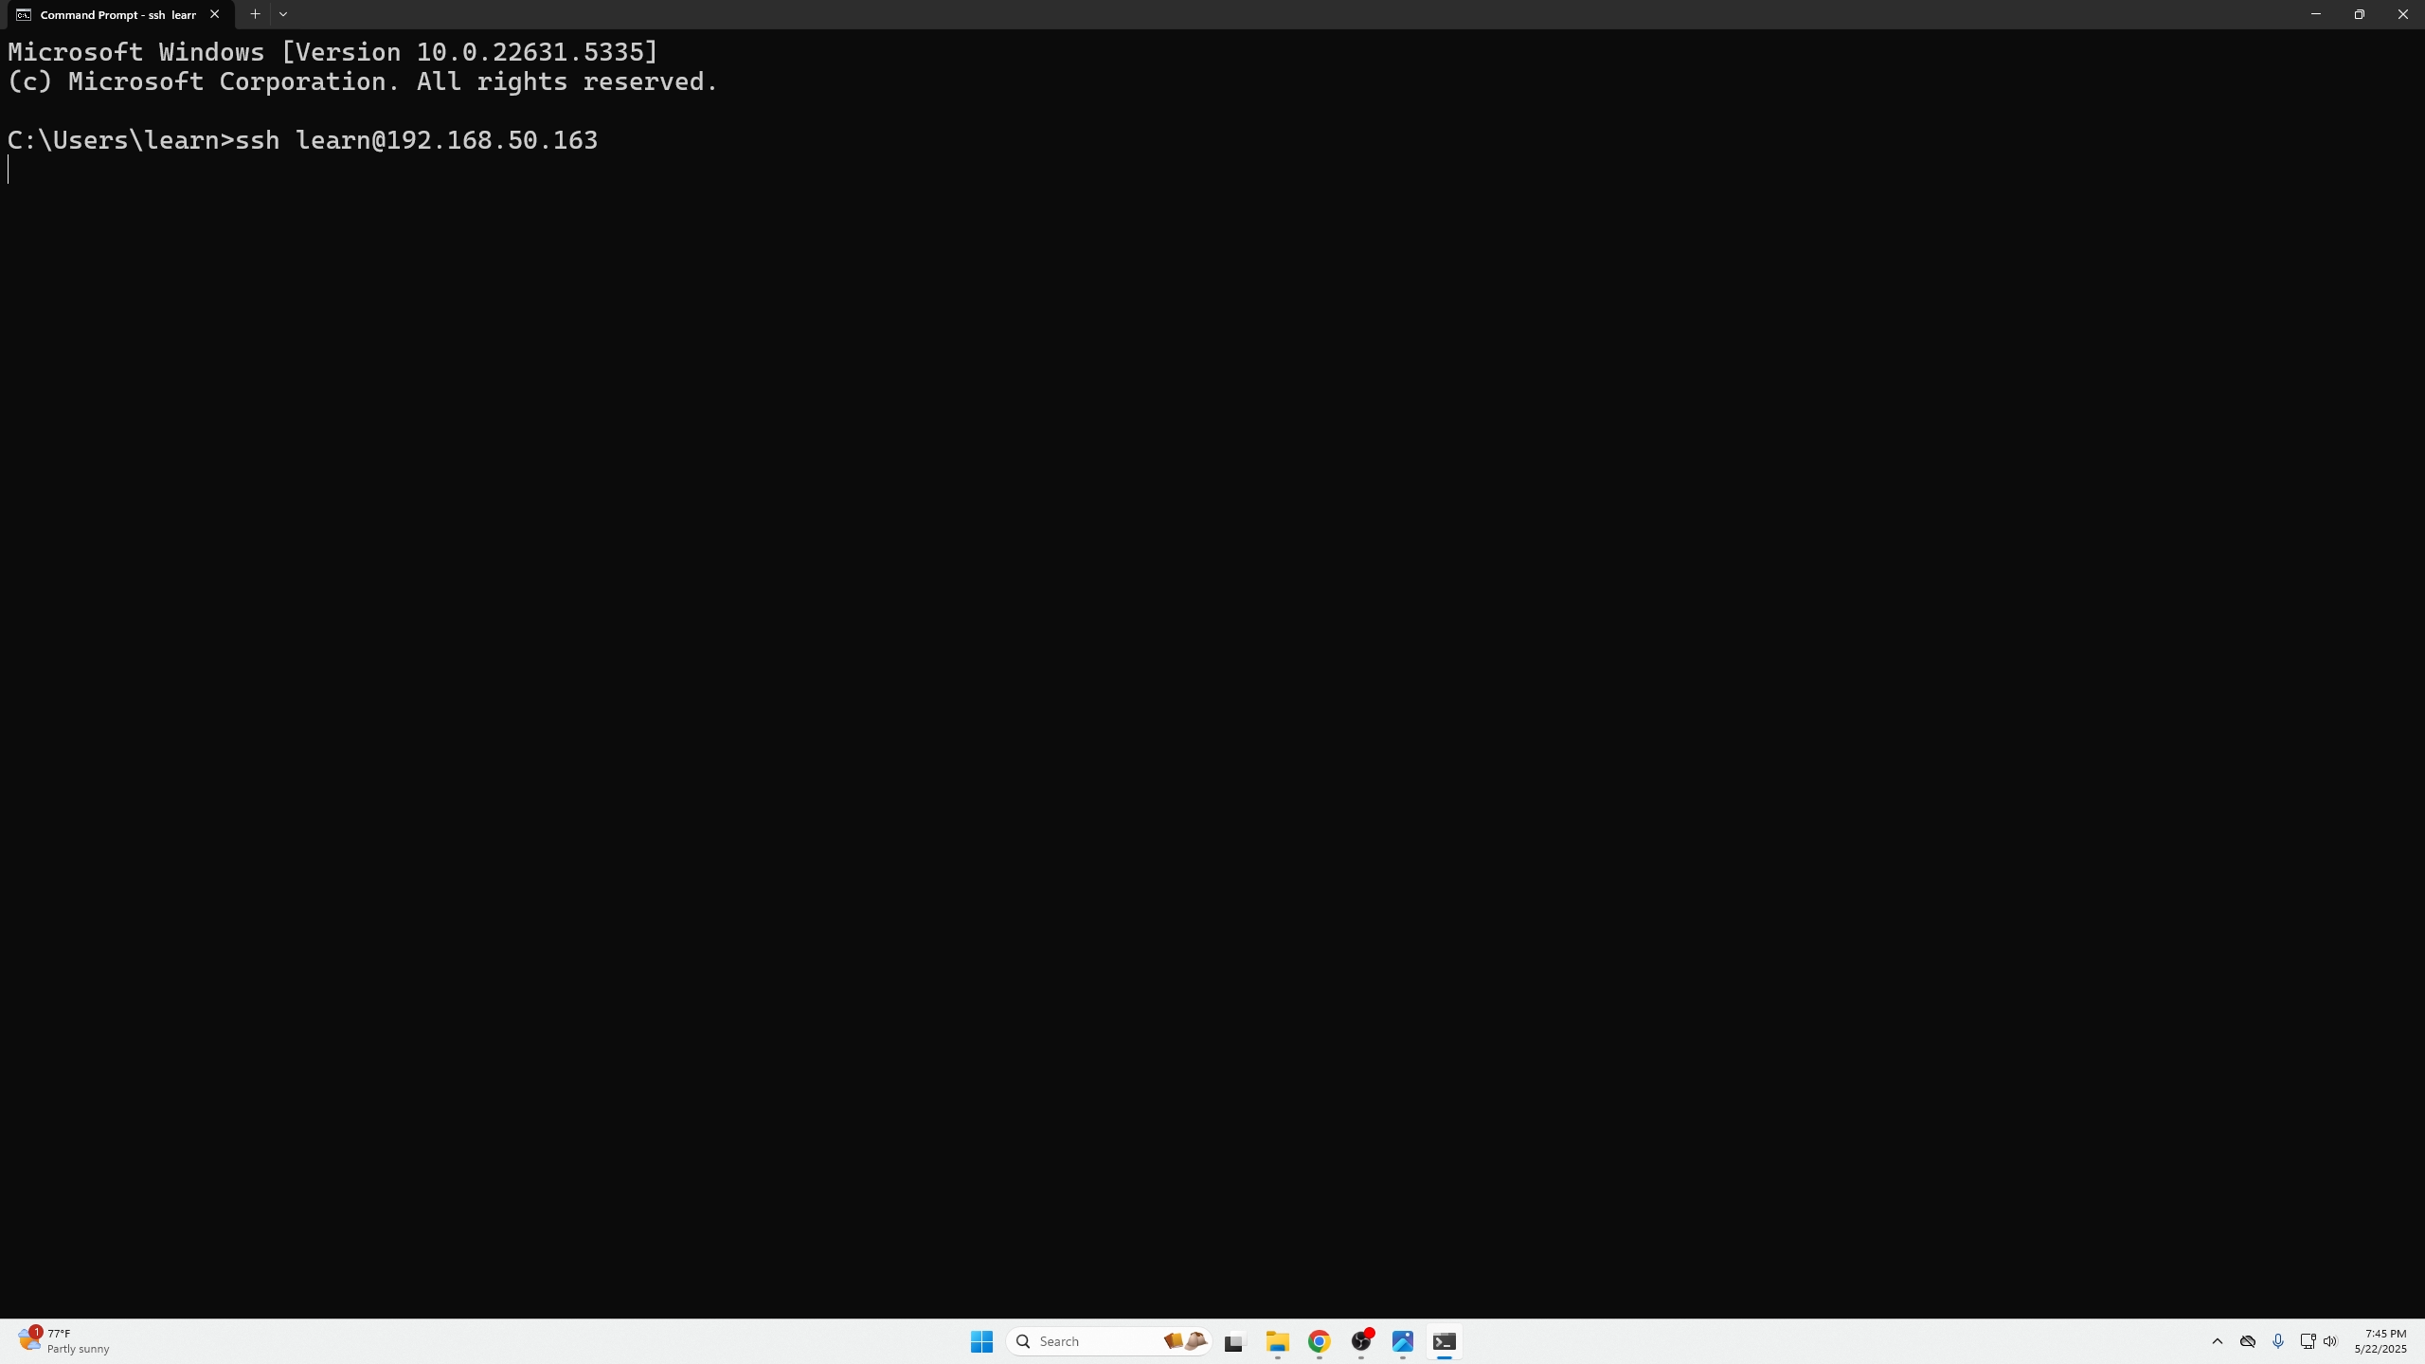Open the terminal tab dropdown menu
2425x1364 pixels.
coord(284,14)
